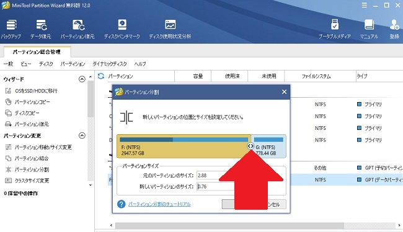Screen dimensions: 403x232
Task: Click キャンセル button in the dialog
Action: (277, 204)
